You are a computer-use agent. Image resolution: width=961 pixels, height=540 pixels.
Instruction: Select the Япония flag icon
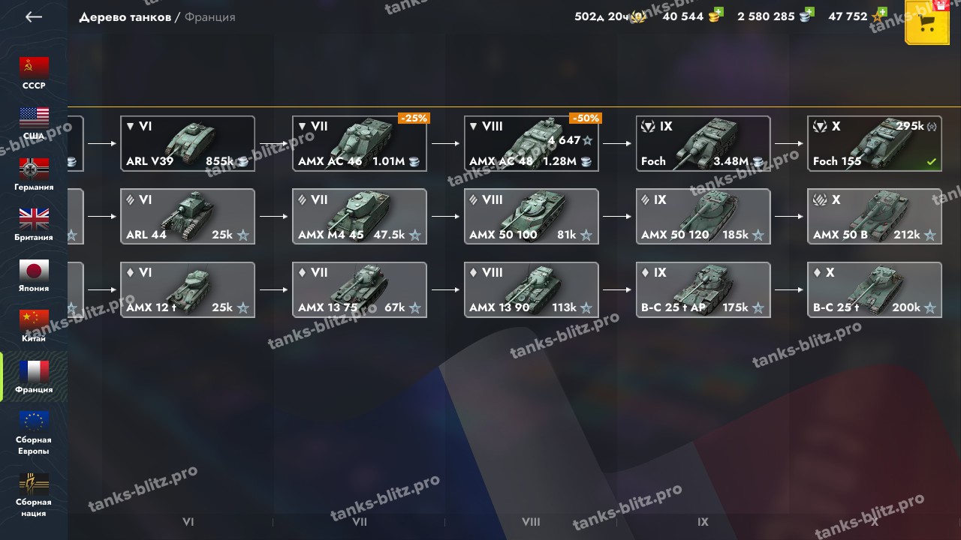click(x=34, y=270)
